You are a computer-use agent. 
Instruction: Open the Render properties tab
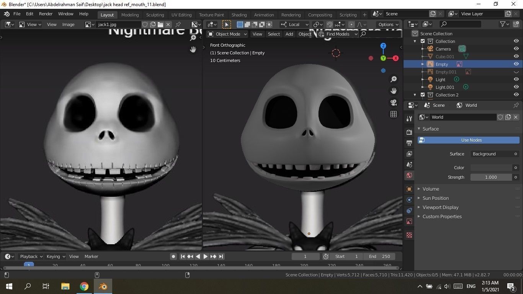tap(409, 132)
